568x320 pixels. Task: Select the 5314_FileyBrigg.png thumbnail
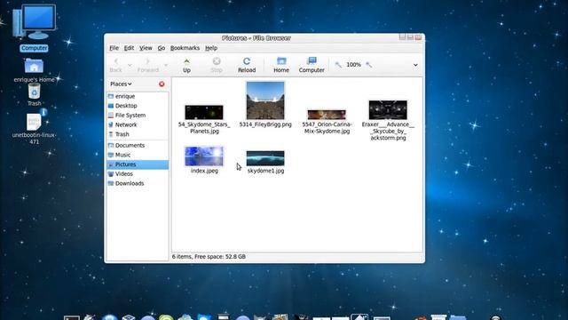click(265, 100)
